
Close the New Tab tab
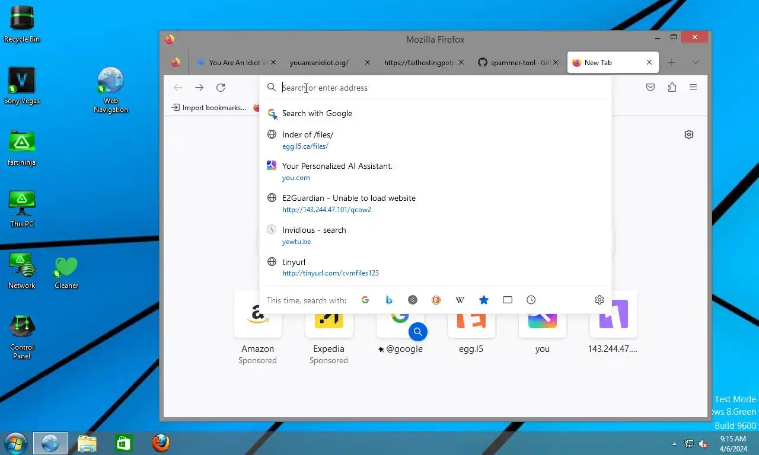click(649, 62)
